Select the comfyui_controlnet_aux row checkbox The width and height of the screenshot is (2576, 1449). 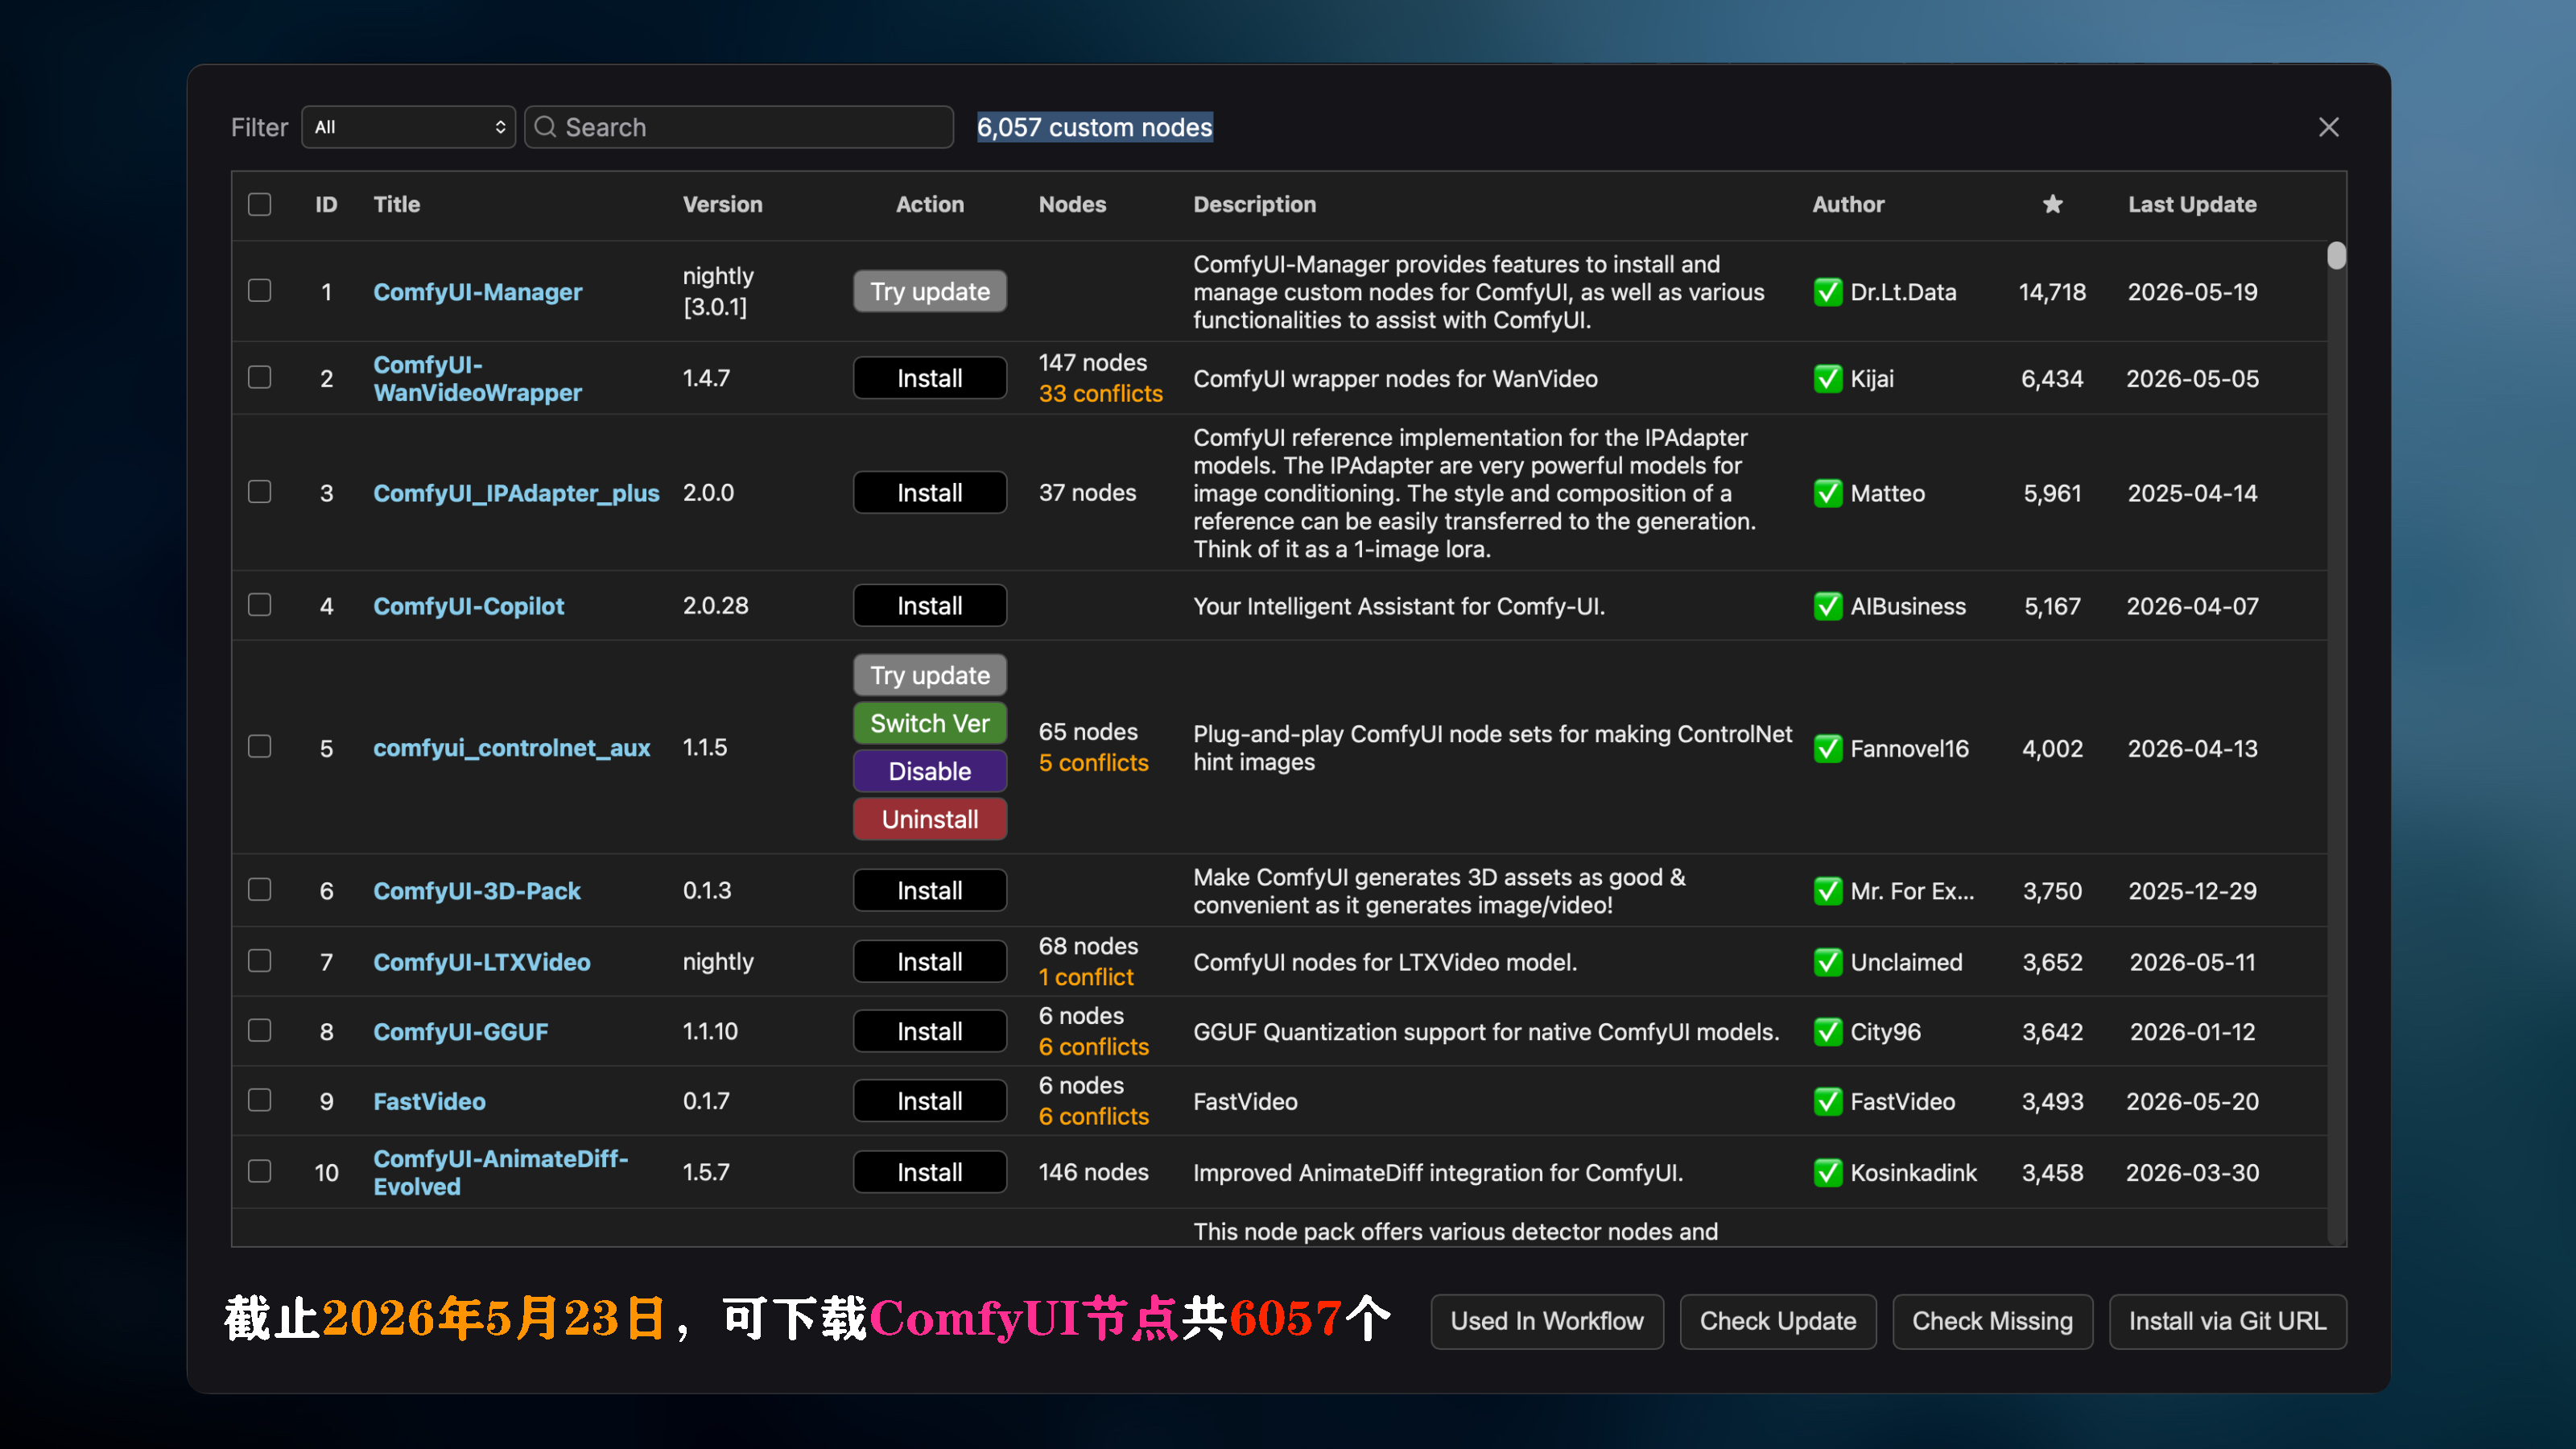[260, 747]
